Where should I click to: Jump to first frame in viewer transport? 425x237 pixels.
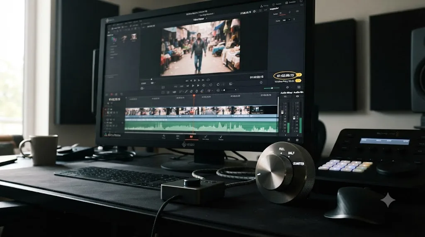[187, 80]
